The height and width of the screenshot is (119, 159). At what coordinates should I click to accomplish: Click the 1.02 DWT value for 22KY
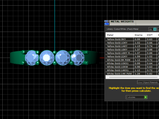pyautogui.click(x=150, y=57)
